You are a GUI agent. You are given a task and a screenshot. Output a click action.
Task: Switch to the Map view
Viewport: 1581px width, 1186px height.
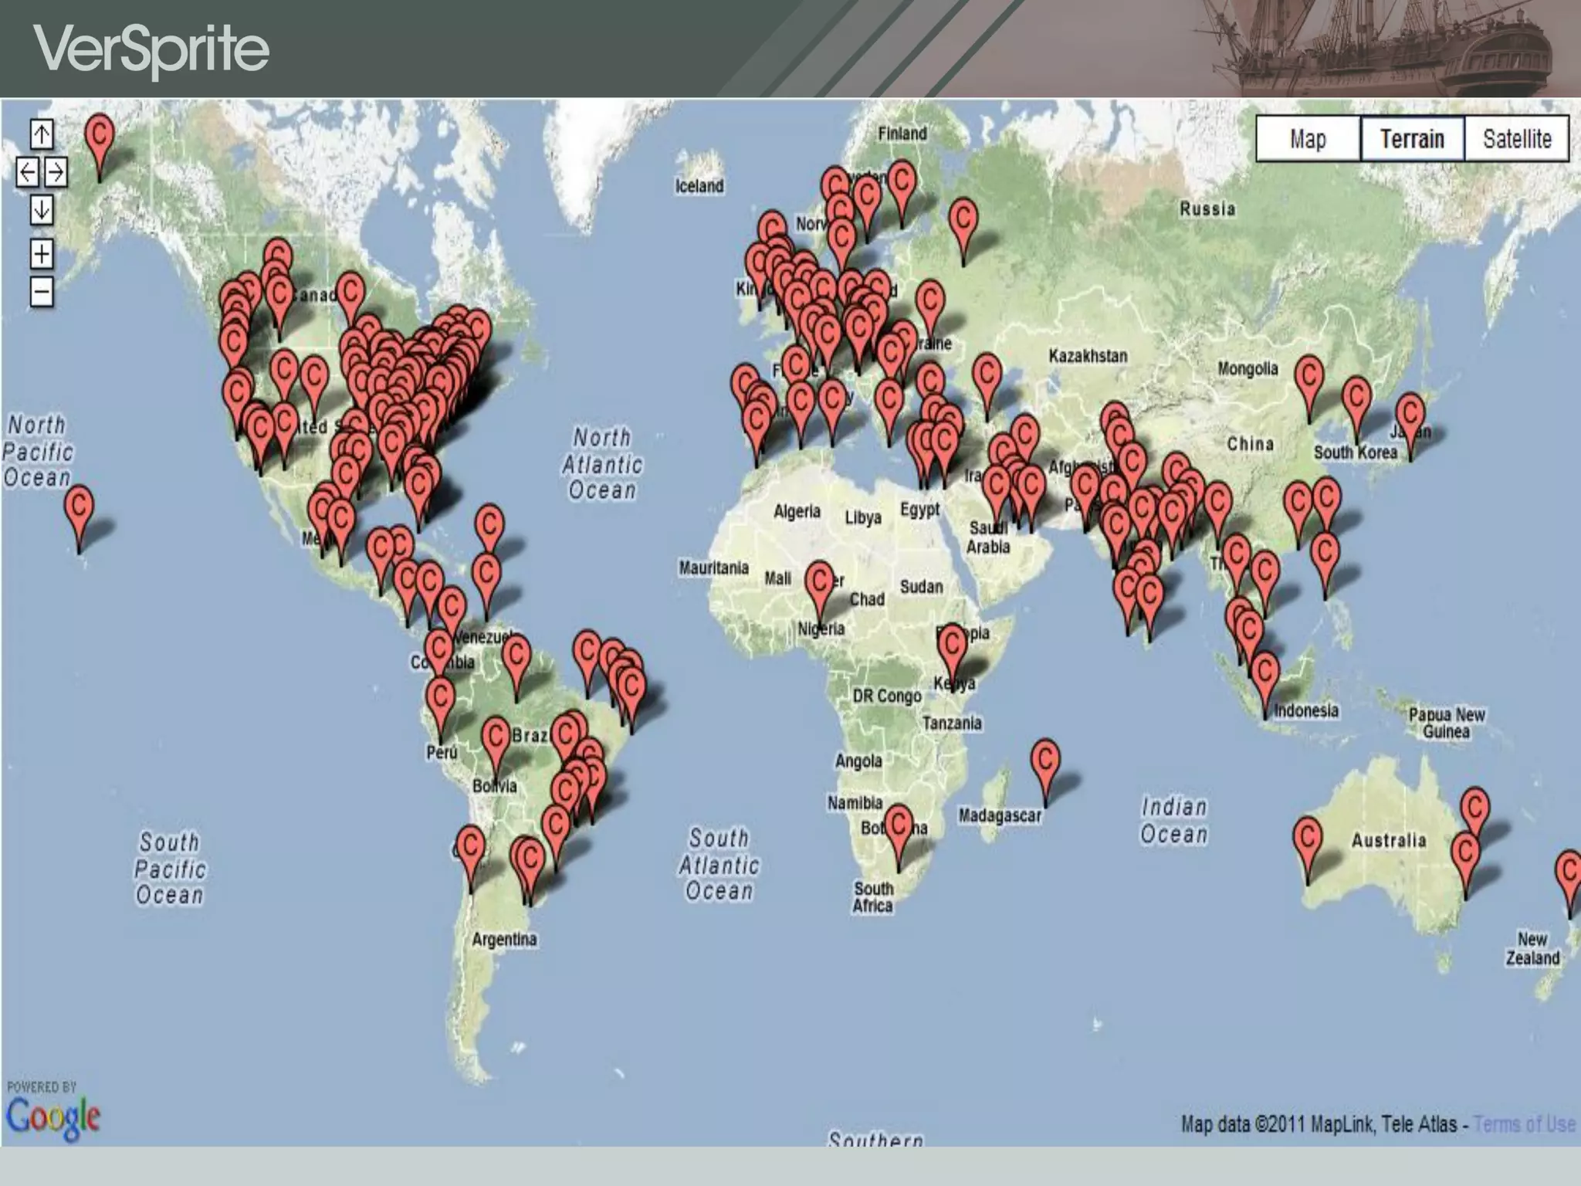pos(1308,139)
